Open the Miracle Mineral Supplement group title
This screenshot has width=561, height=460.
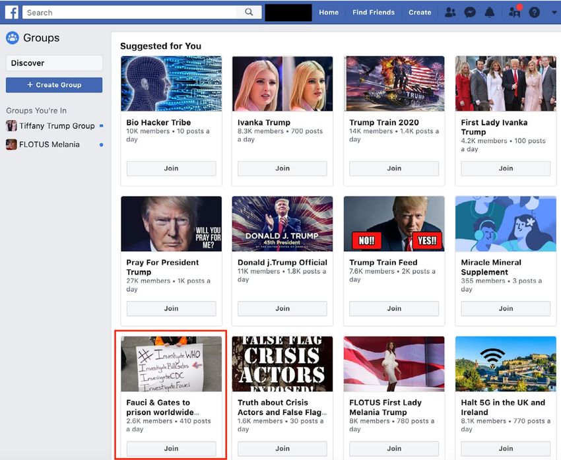[491, 267]
